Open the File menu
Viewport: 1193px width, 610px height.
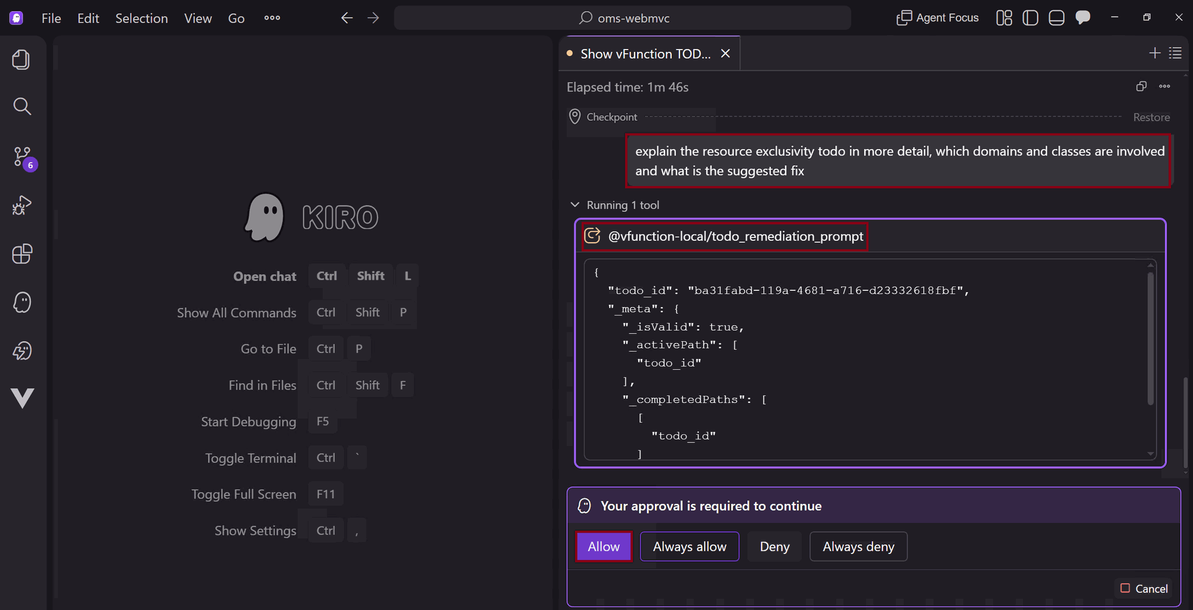[x=51, y=18]
